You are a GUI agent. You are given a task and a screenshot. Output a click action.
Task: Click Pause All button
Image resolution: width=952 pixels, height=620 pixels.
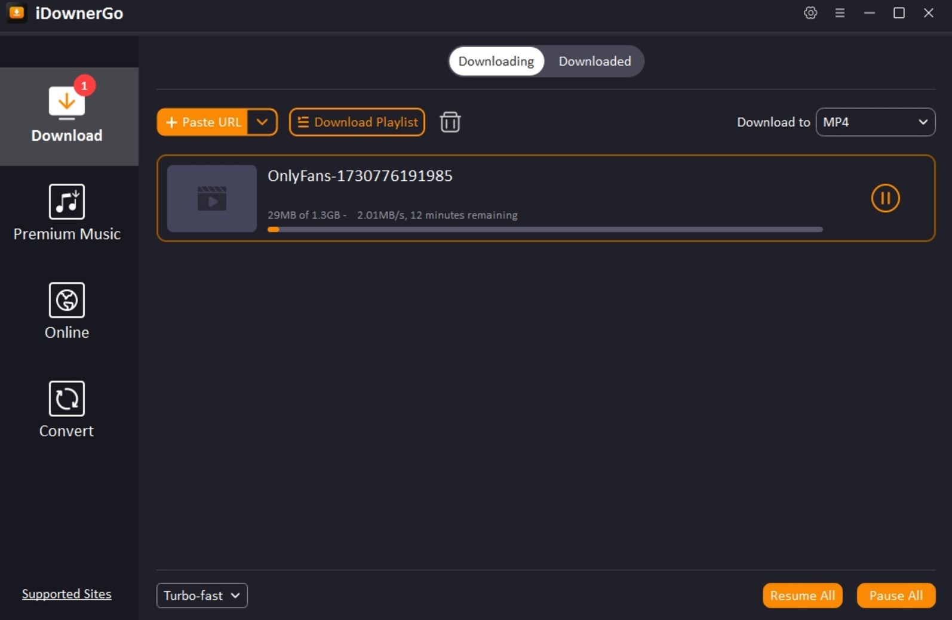(x=896, y=596)
